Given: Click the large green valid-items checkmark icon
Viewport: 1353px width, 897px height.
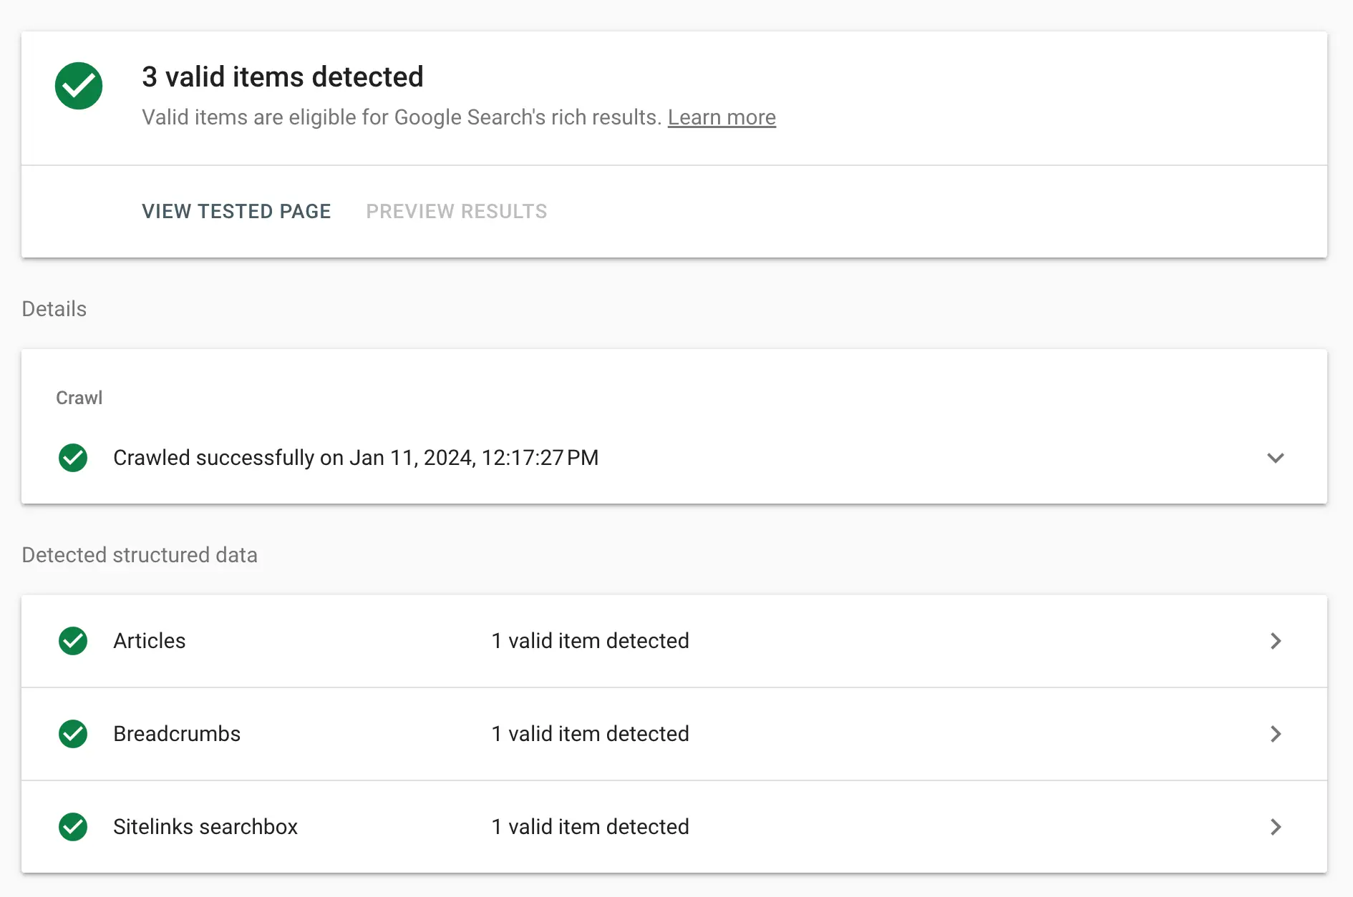Looking at the screenshot, I should tap(79, 86).
